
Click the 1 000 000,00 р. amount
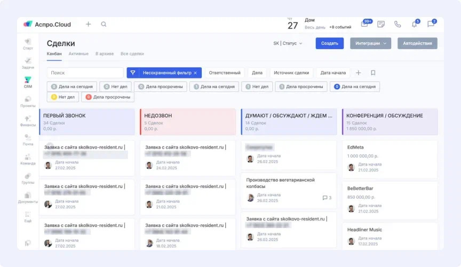(362, 156)
